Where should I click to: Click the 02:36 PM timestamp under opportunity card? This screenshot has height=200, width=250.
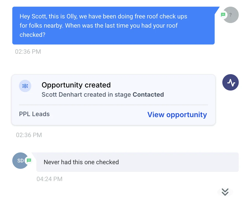[x=29, y=135]
